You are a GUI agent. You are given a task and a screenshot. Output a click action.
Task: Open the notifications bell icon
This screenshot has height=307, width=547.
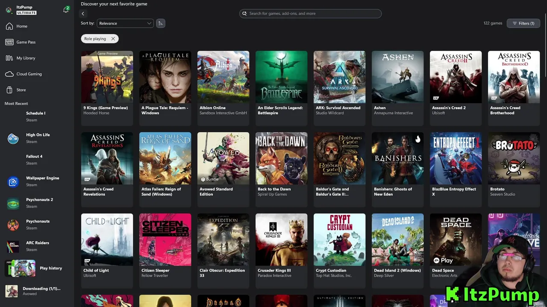(x=66, y=10)
